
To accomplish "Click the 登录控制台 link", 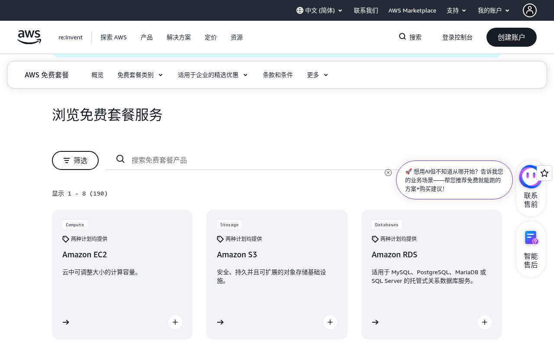I will pos(457,37).
